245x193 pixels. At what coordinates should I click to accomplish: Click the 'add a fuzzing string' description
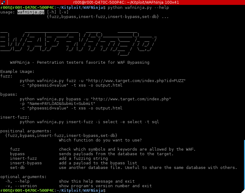[x=83, y=158]
